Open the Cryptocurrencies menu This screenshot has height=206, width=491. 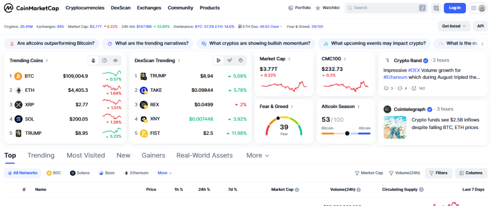coord(85,8)
